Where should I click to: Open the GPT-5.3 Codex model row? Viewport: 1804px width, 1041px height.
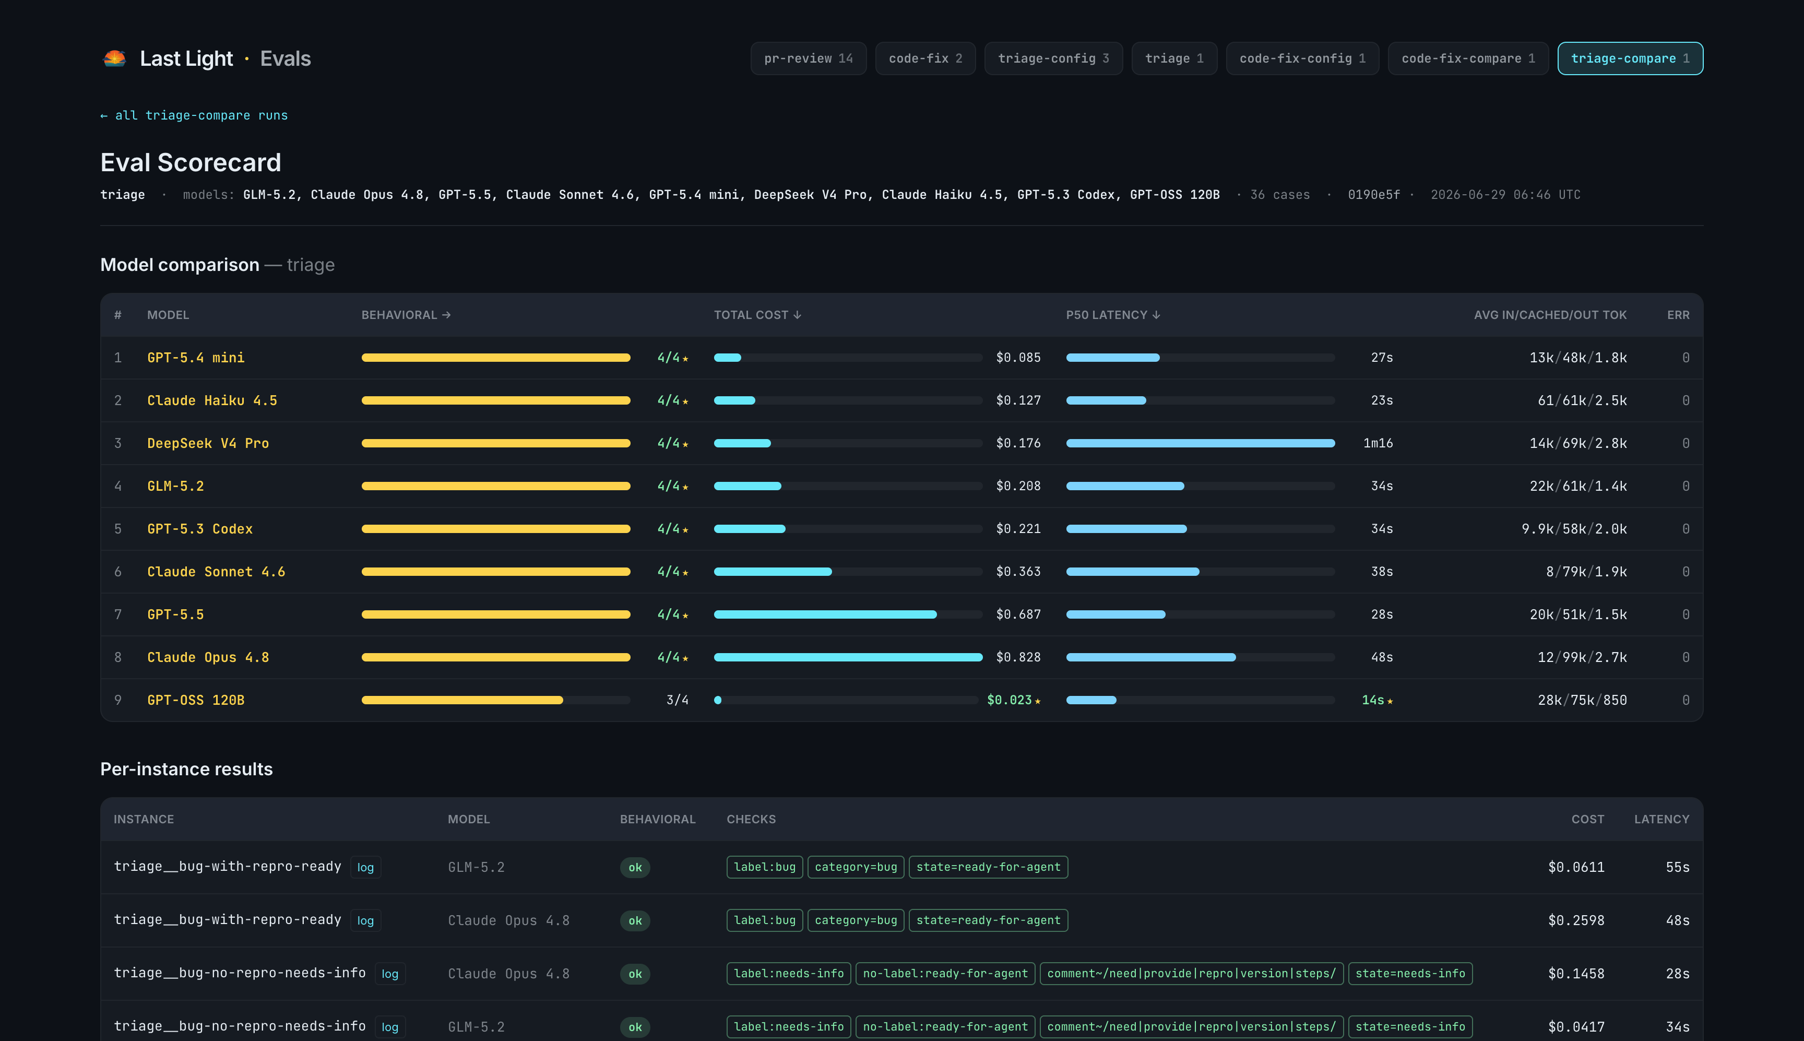click(x=901, y=529)
